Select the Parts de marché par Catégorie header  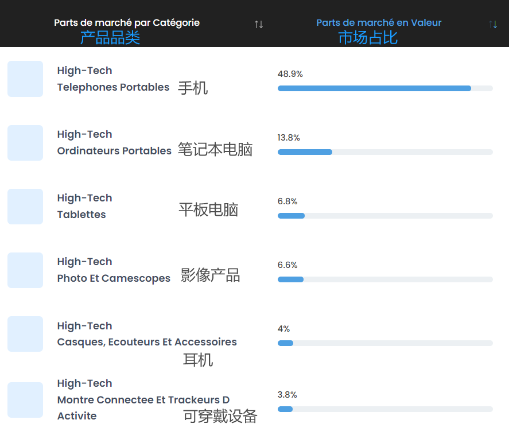coord(127,23)
